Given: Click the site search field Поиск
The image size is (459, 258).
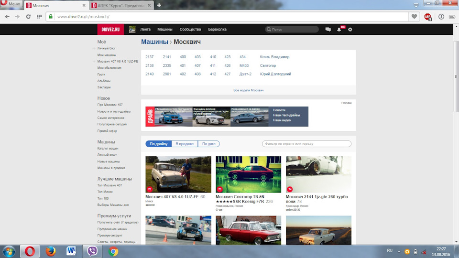Looking at the screenshot, I should point(292,29).
